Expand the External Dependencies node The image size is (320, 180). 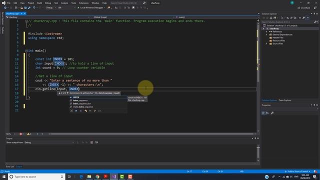pos(266,34)
